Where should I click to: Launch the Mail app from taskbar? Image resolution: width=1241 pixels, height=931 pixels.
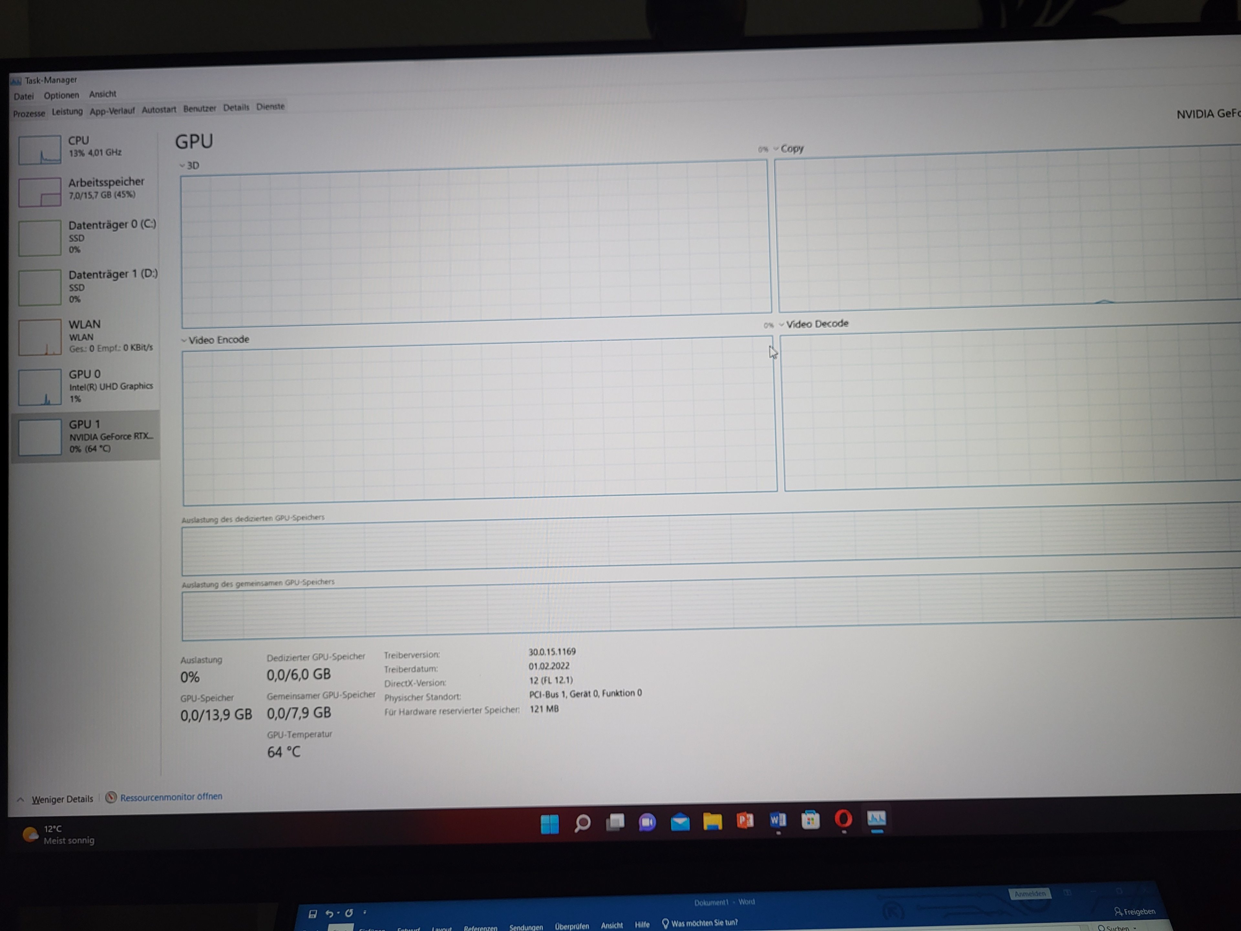680,822
